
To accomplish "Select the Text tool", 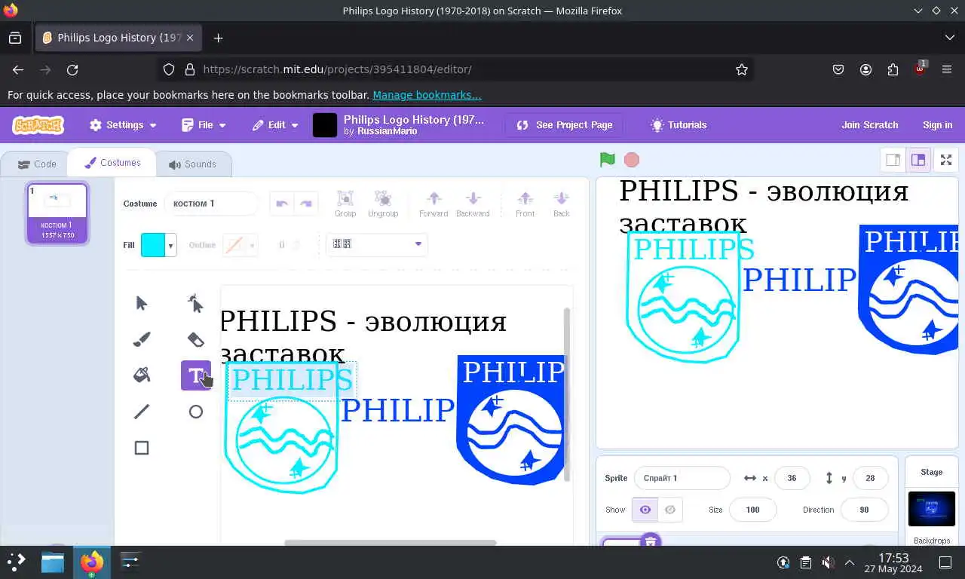I will (196, 375).
